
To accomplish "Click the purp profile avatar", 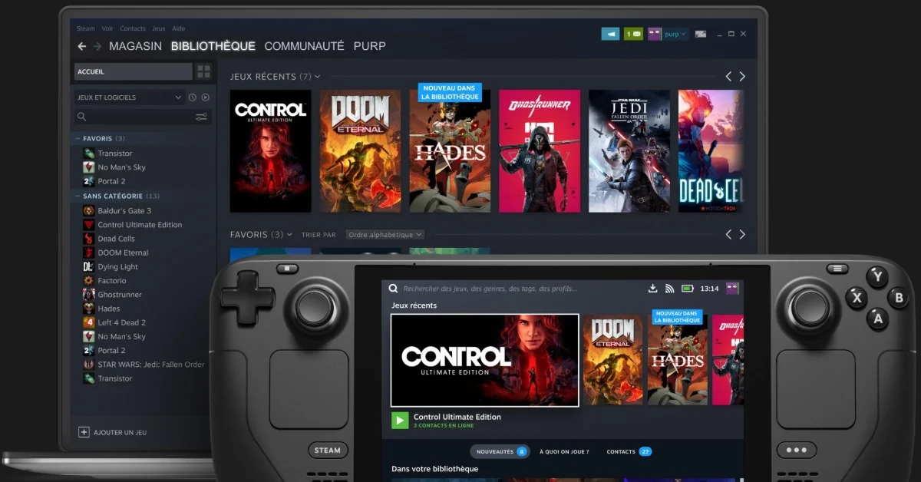I will [655, 34].
